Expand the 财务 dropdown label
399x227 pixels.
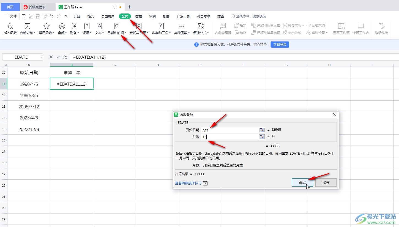[x=75, y=33]
